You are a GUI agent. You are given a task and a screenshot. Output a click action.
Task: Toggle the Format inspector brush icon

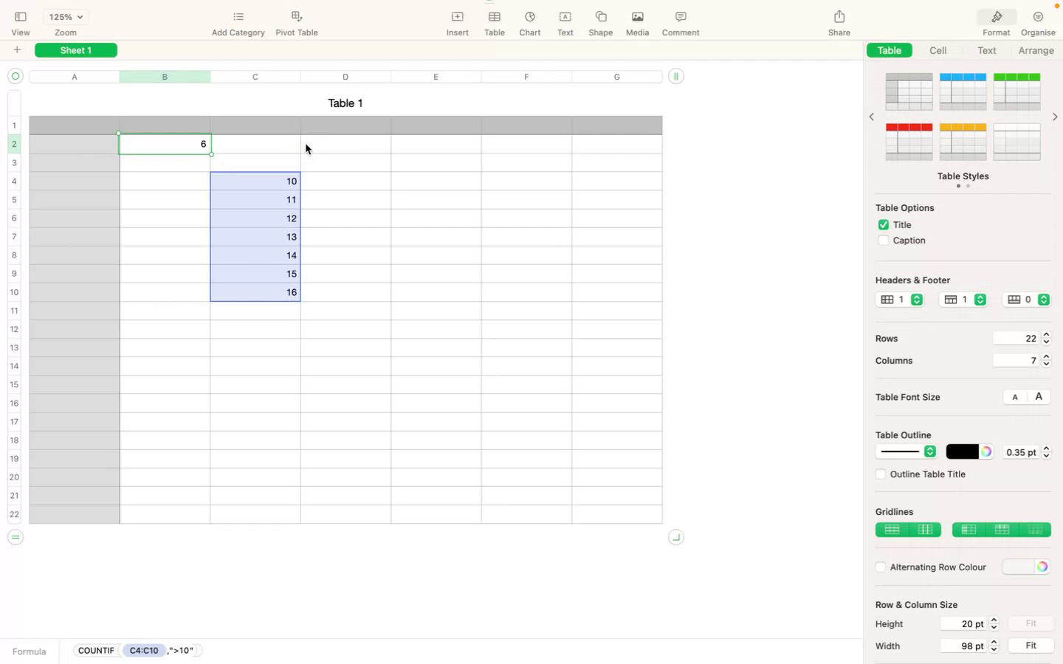pos(997,17)
